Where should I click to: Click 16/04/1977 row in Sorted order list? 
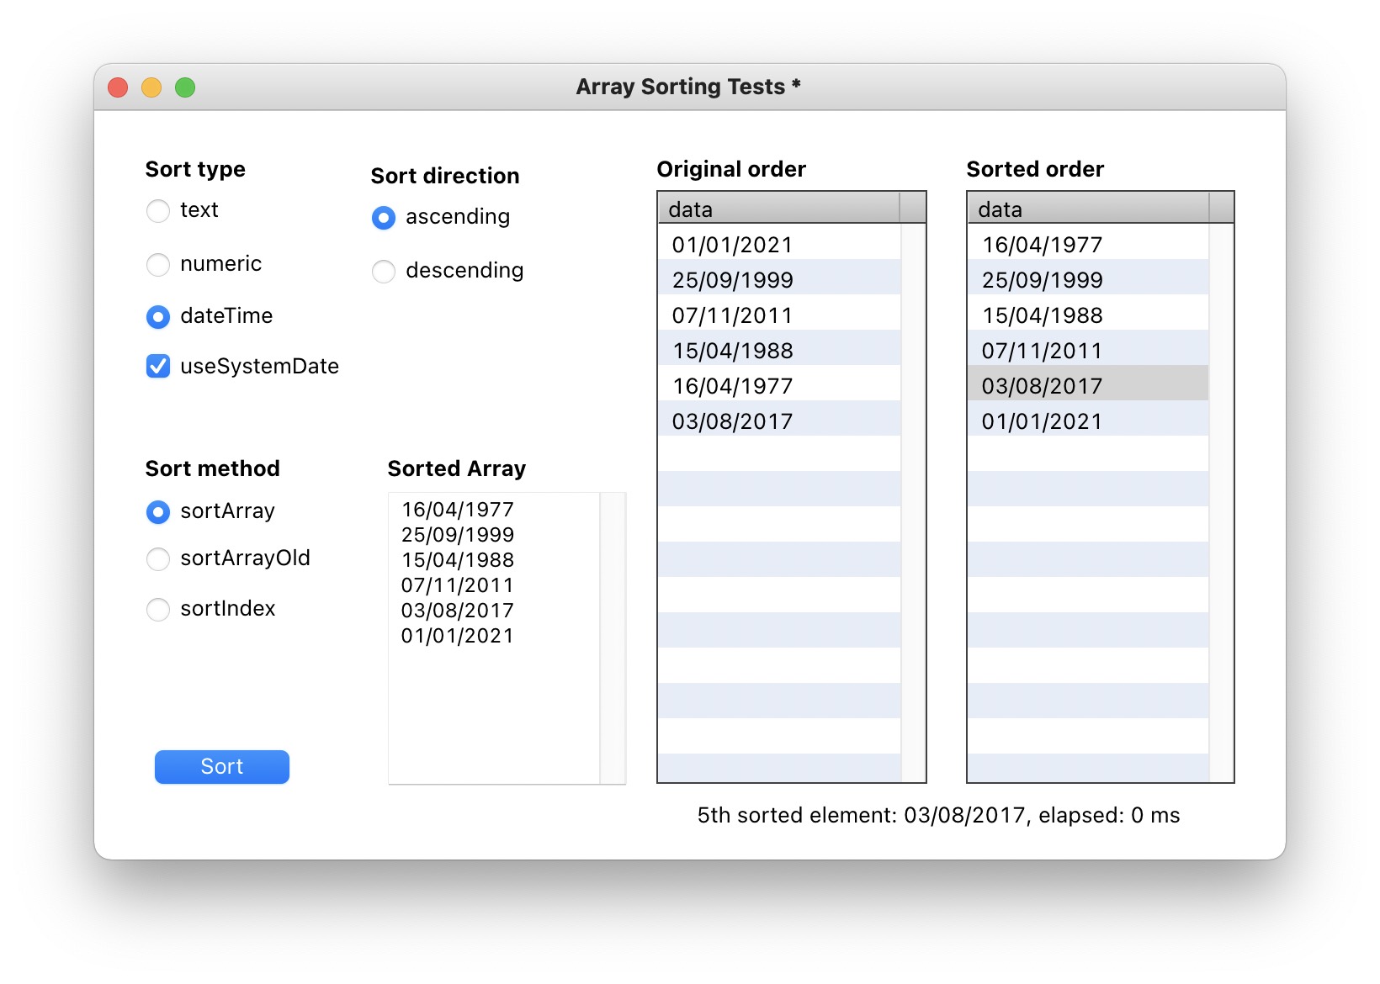(1087, 245)
